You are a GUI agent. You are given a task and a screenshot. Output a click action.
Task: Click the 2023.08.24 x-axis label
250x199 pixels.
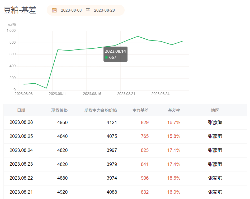coord(161,94)
